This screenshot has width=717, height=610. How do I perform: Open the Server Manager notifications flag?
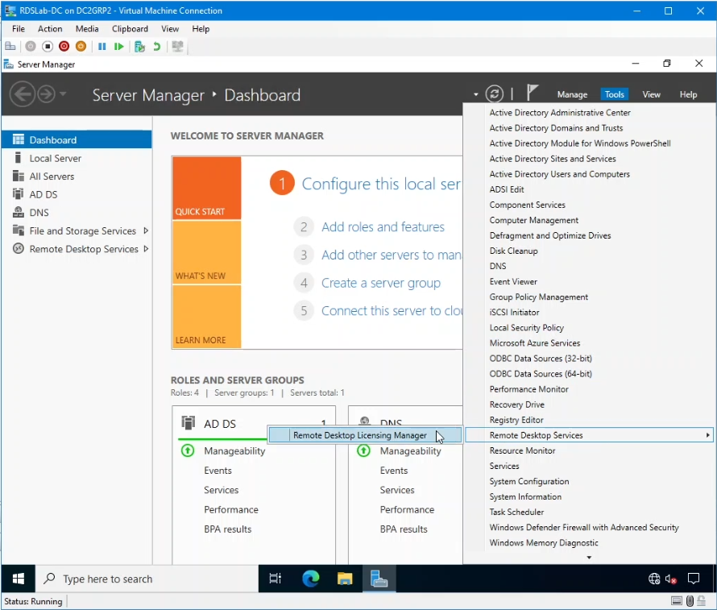pyautogui.click(x=533, y=92)
